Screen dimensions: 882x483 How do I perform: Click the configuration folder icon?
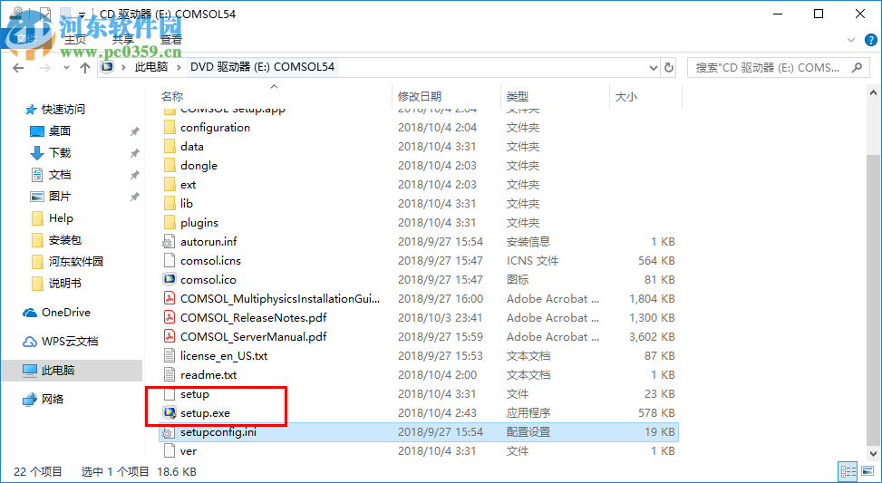170,128
